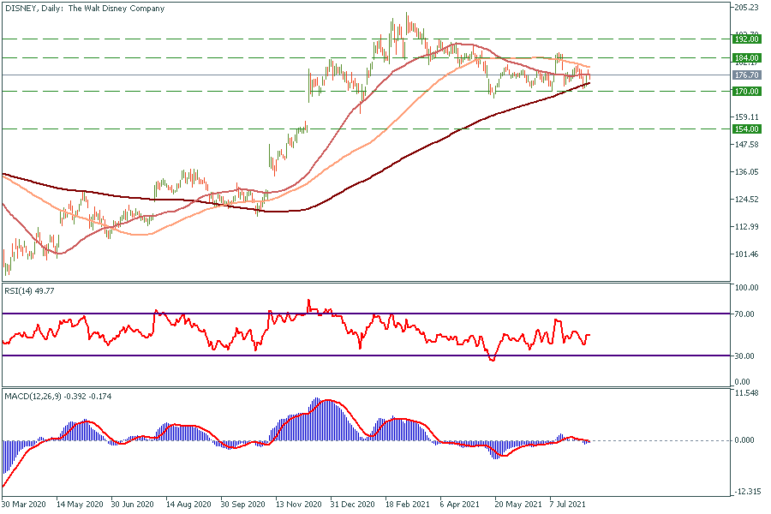Select the 192.00 price level label
The width and height of the screenshot is (771, 514).
pos(747,39)
